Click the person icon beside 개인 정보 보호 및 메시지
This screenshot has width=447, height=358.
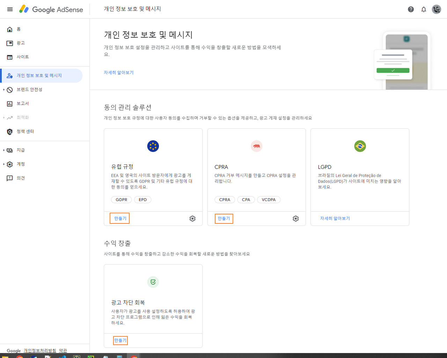pos(10,76)
